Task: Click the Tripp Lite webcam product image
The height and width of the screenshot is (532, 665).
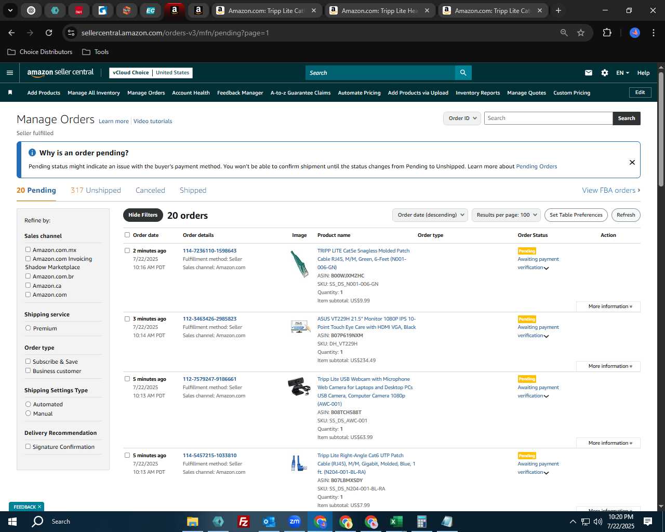Action: click(x=299, y=387)
